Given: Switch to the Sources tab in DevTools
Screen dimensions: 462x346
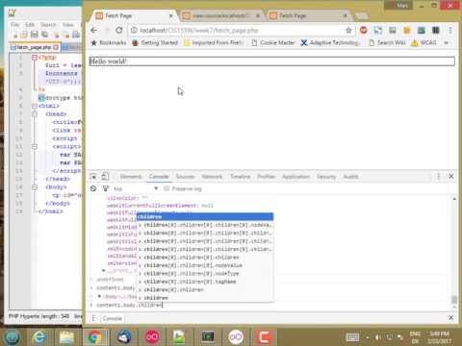Looking at the screenshot, I should click(185, 177).
